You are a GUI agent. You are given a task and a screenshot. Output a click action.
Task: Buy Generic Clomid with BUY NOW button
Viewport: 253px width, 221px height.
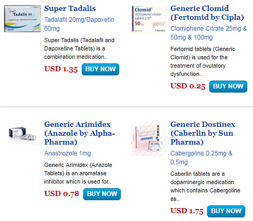(x=228, y=86)
